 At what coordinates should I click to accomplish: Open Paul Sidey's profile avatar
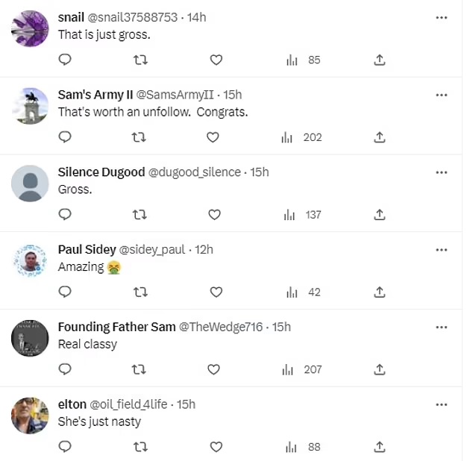coord(31,261)
